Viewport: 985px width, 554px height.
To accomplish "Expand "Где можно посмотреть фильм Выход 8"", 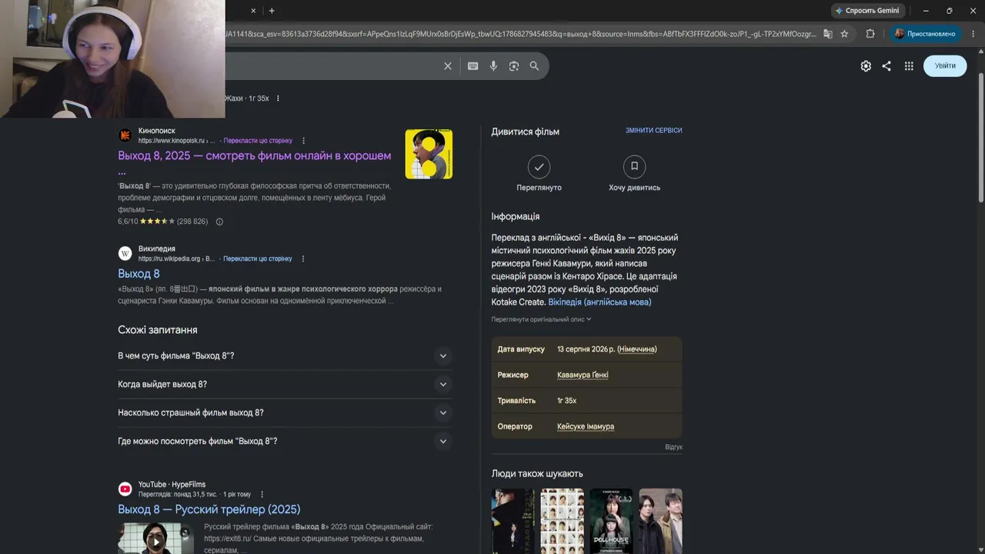I will pyautogui.click(x=285, y=442).
